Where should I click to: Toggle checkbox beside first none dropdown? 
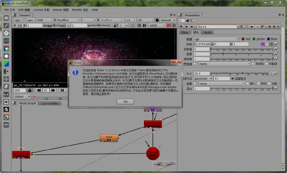(195, 64)
